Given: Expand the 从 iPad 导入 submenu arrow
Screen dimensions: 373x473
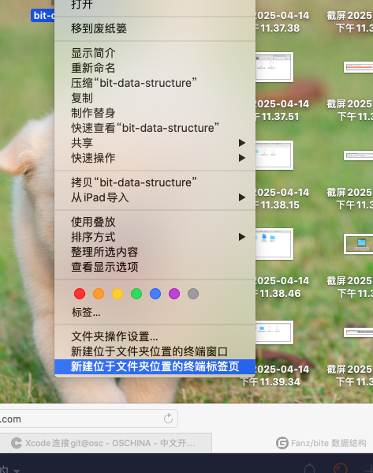Looking at the screenshot, I should (x=241, y=197).
